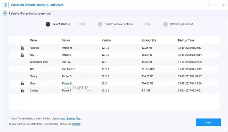Go to Select Backup step
This screenshot has width=228, height=132.
coord(61,24)
